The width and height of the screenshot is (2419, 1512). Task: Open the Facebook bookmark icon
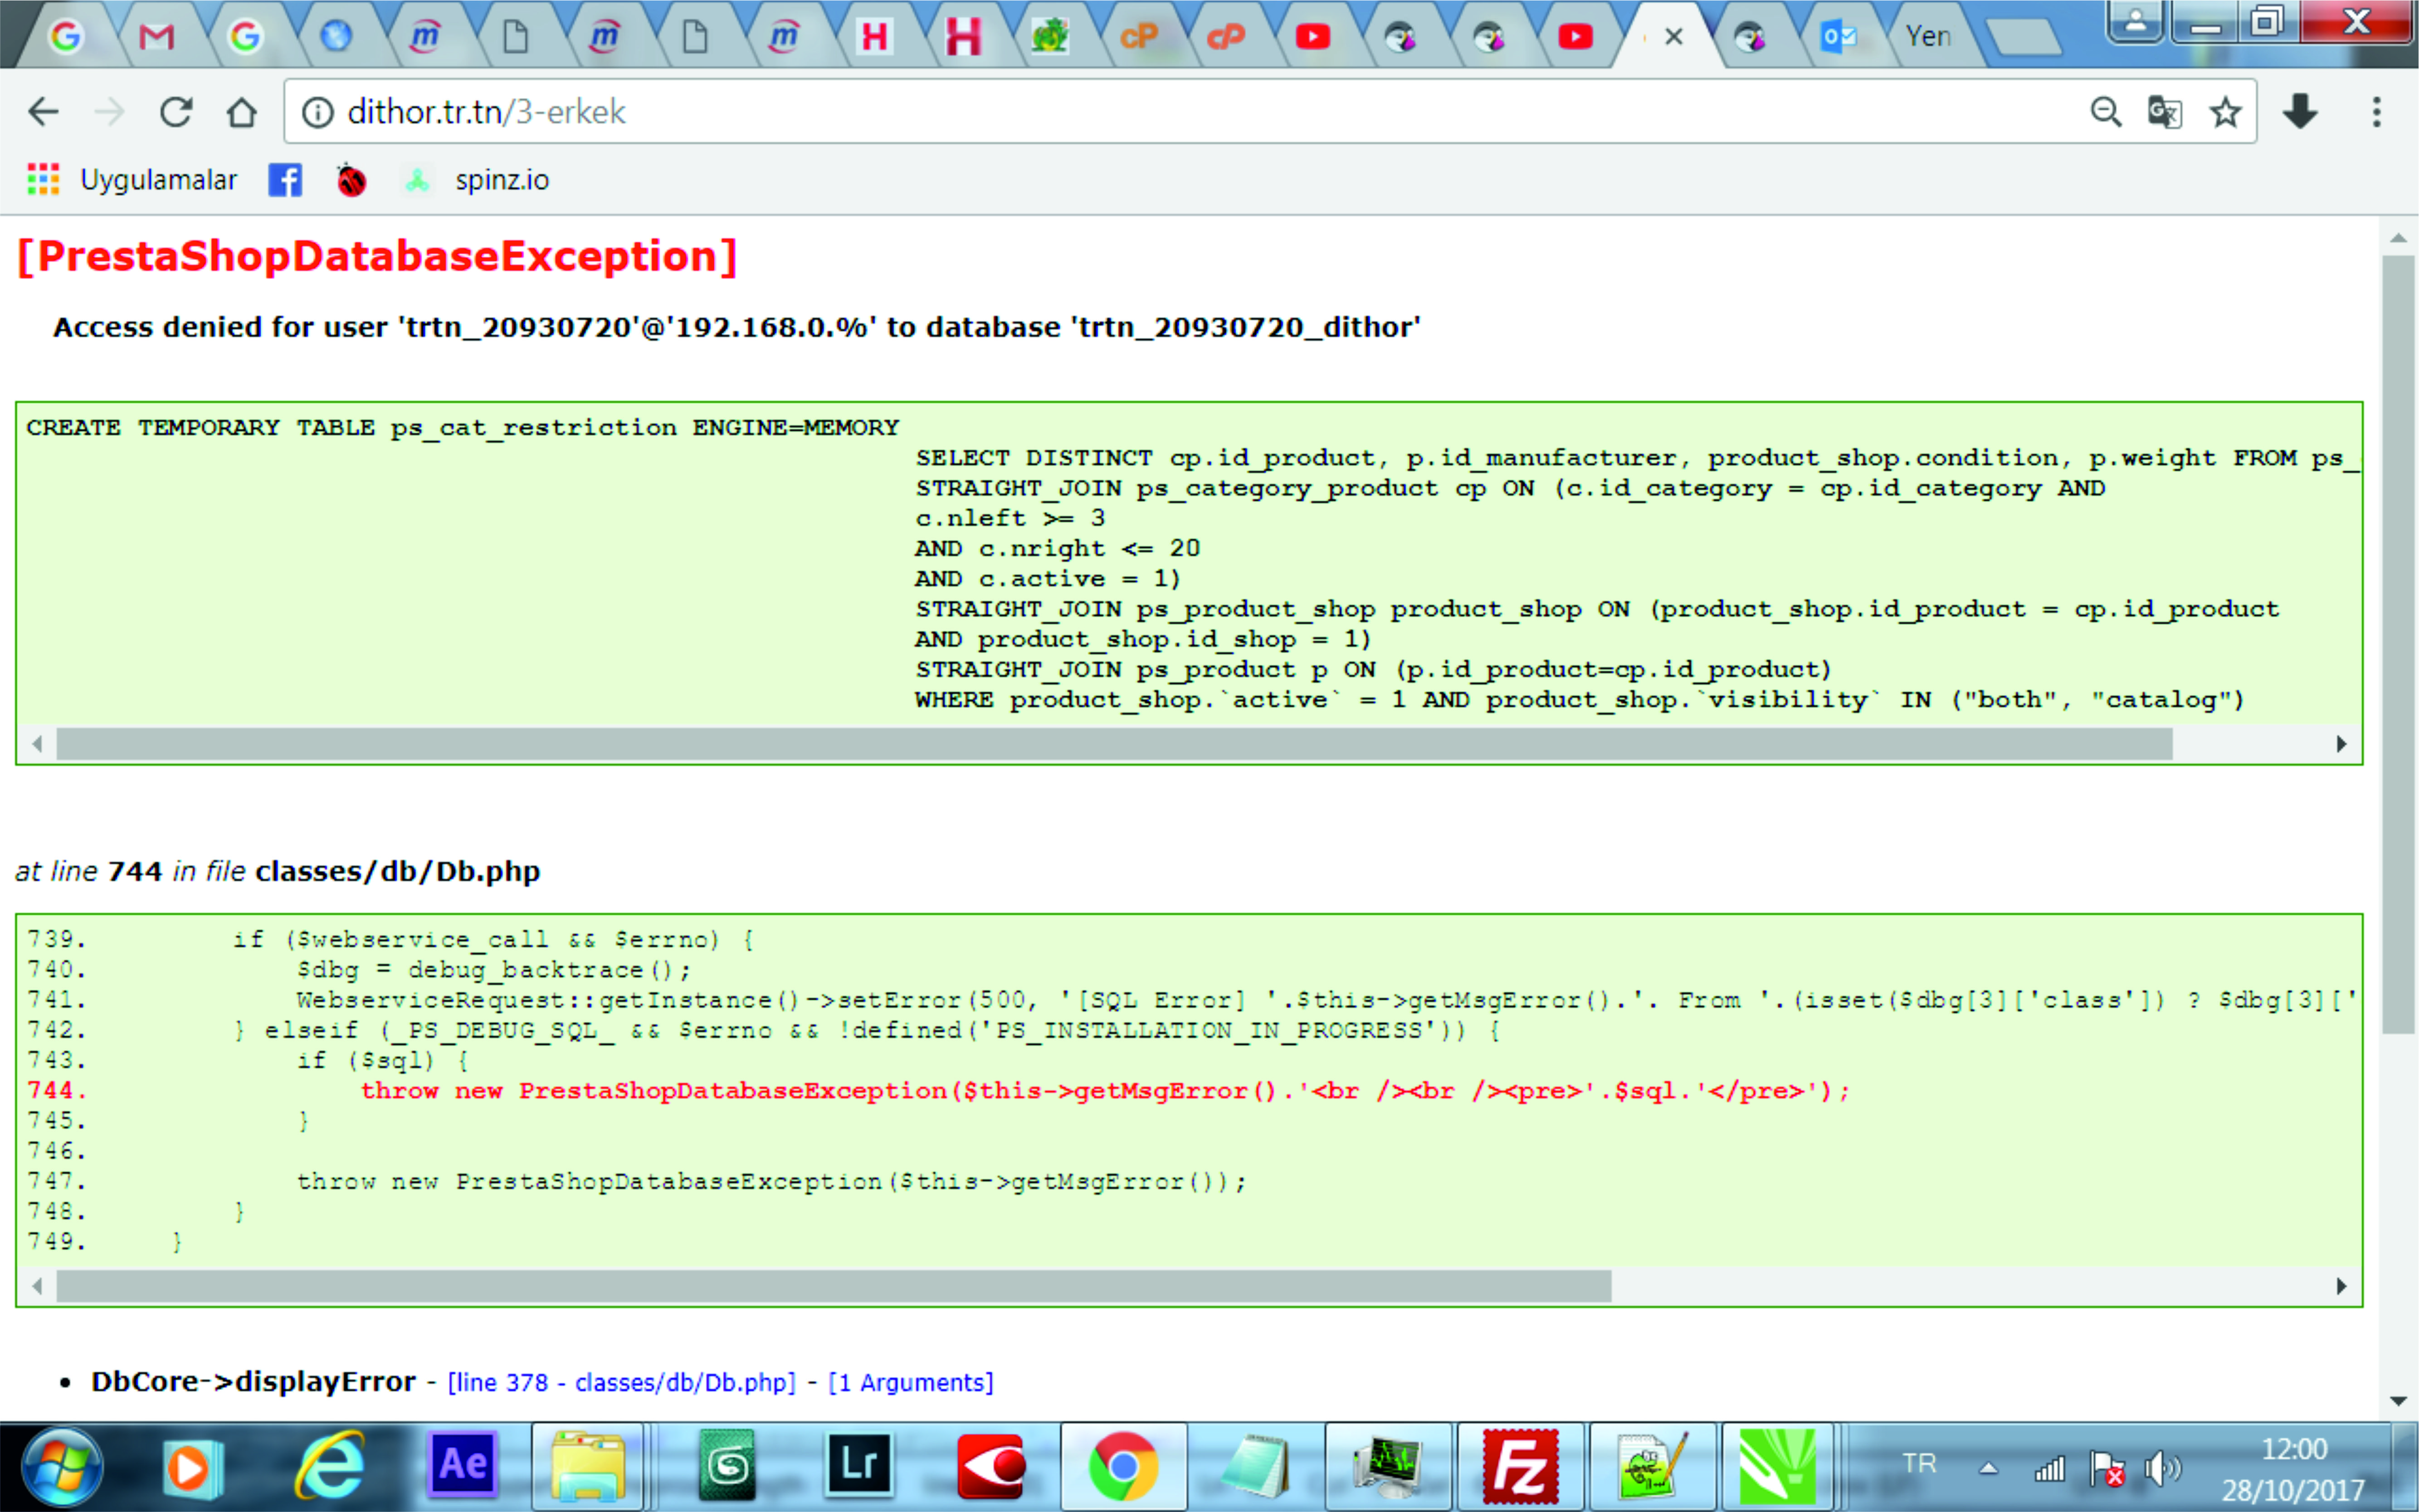pos(285,180)
